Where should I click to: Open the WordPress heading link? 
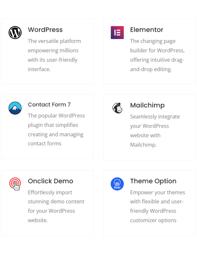pos(45,30)
